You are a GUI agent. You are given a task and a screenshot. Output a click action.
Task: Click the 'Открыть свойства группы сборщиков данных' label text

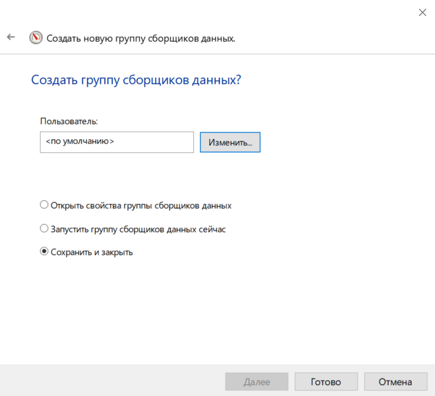141,205
